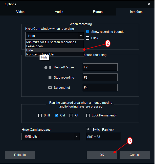Choose Leave open option
Image resolution: width=155 pixels, height=164 pixels.
[55, 46]
